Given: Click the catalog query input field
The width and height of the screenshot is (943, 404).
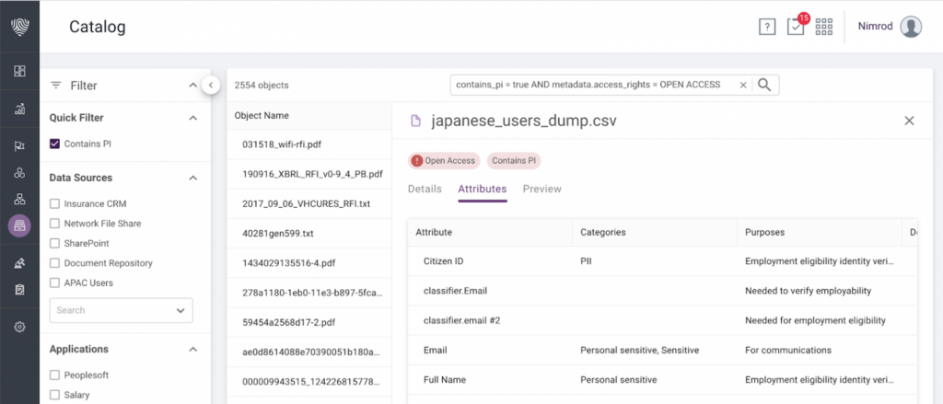Looking at the screenshot, I should [593, 85].
